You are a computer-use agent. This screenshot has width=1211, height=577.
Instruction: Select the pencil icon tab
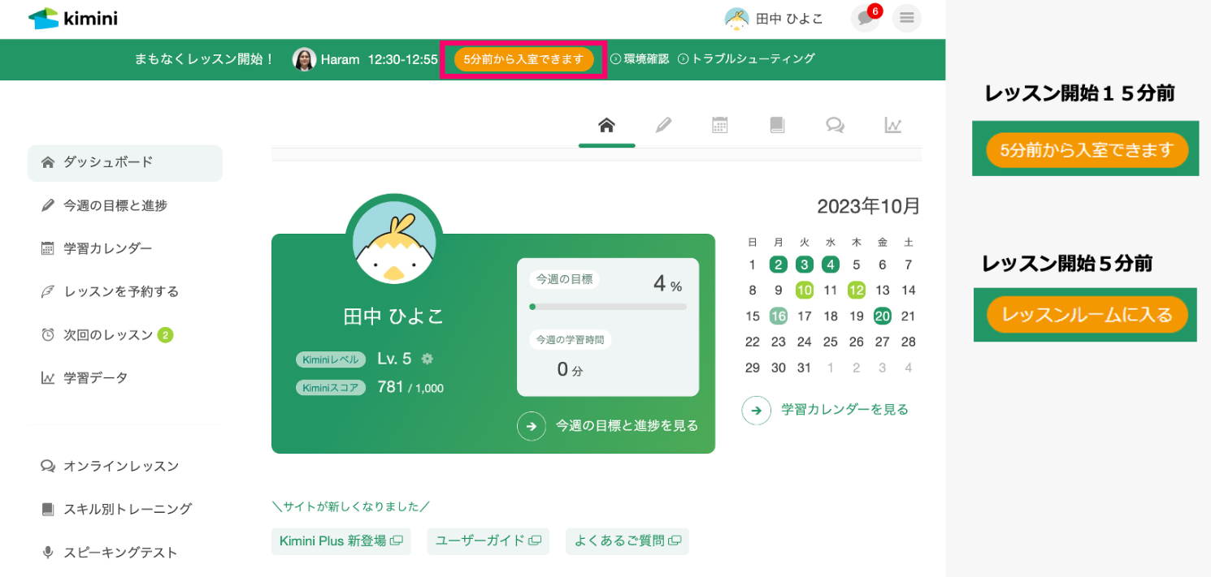[x=663, y=125]
